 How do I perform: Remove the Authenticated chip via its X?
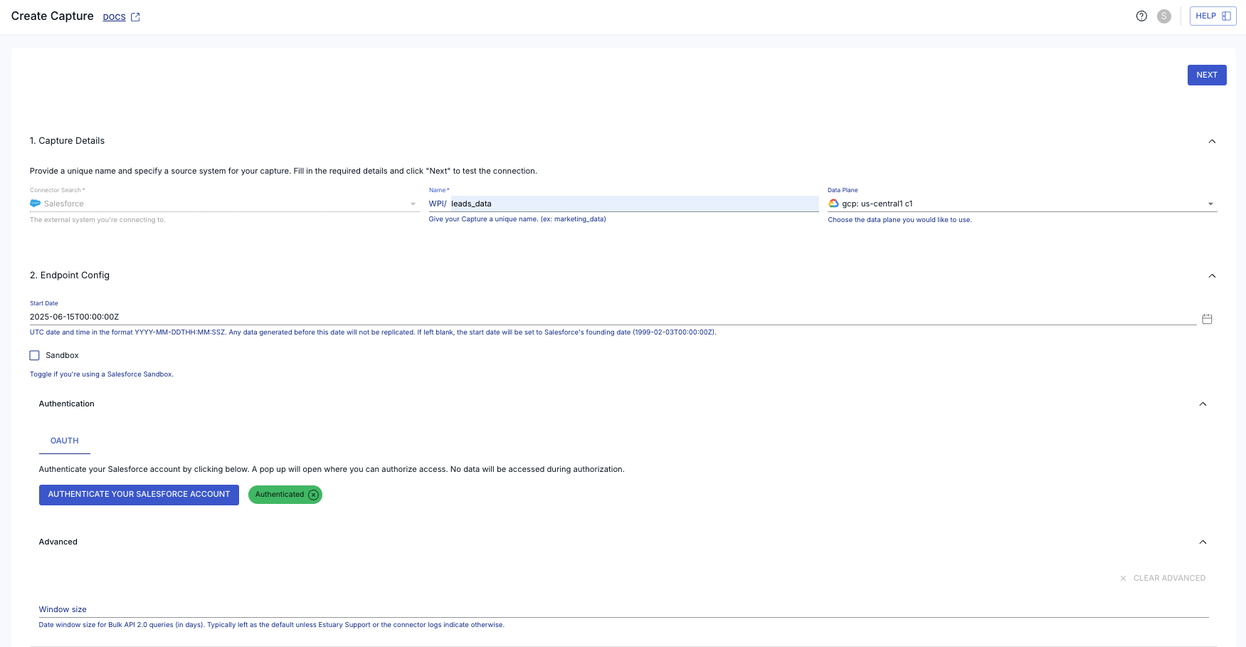tap(313, 495)
